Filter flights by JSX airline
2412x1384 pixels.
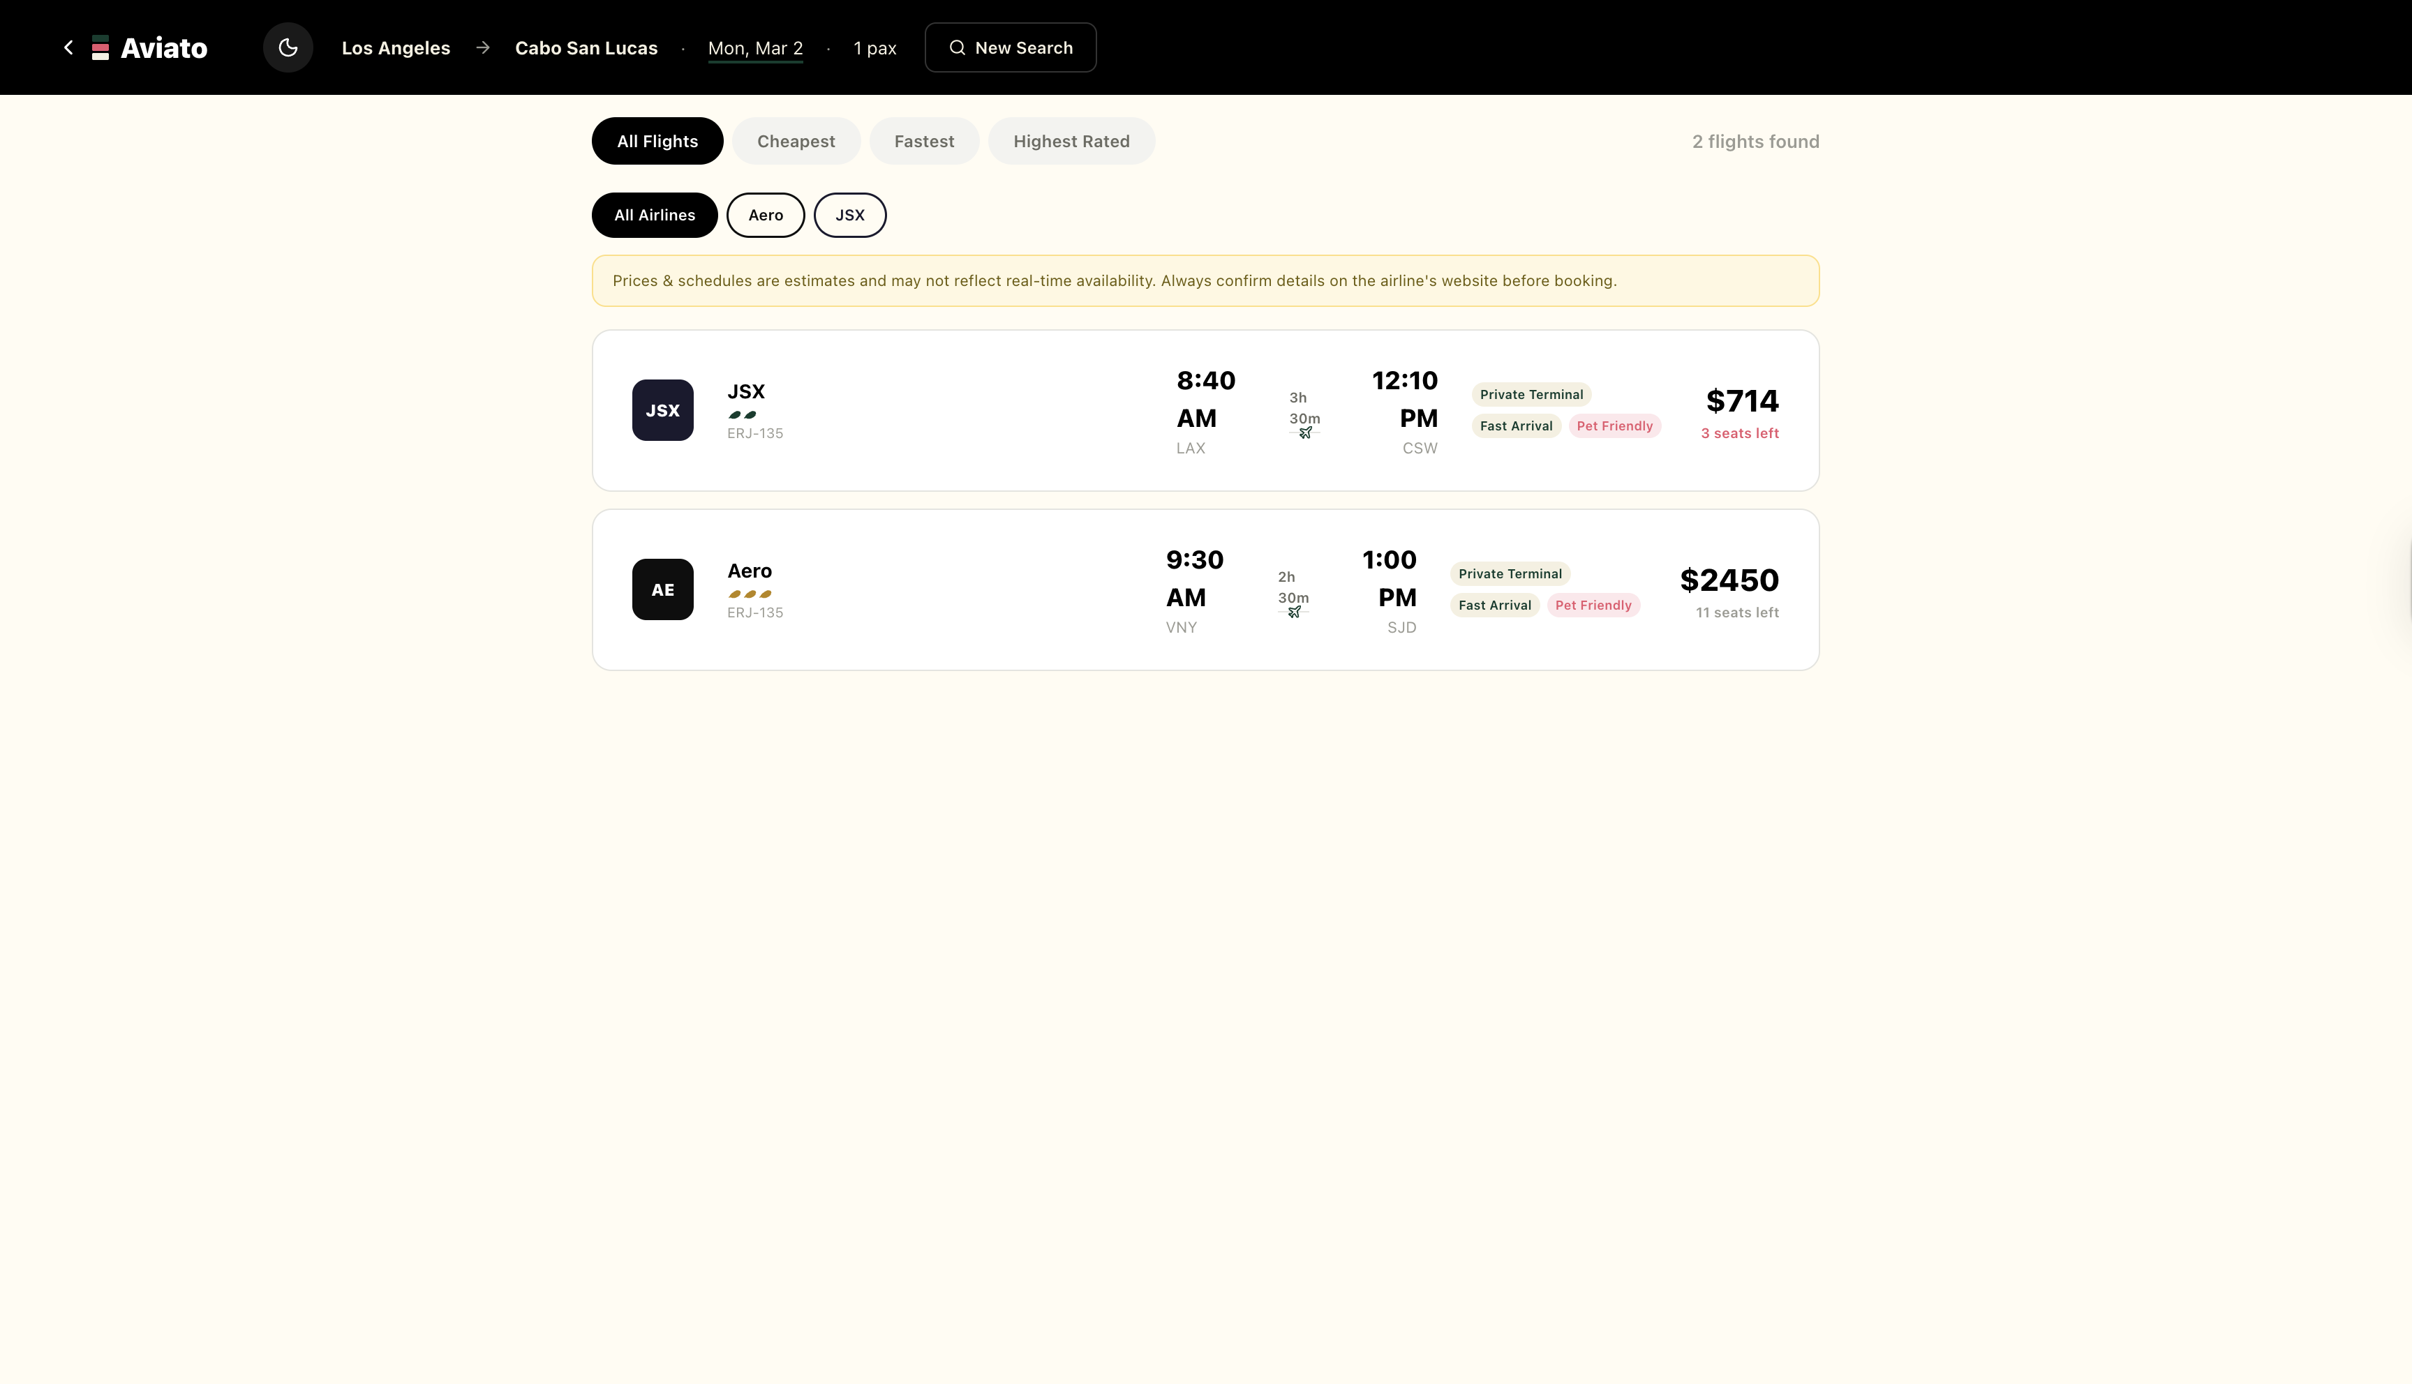pos(849,215)
